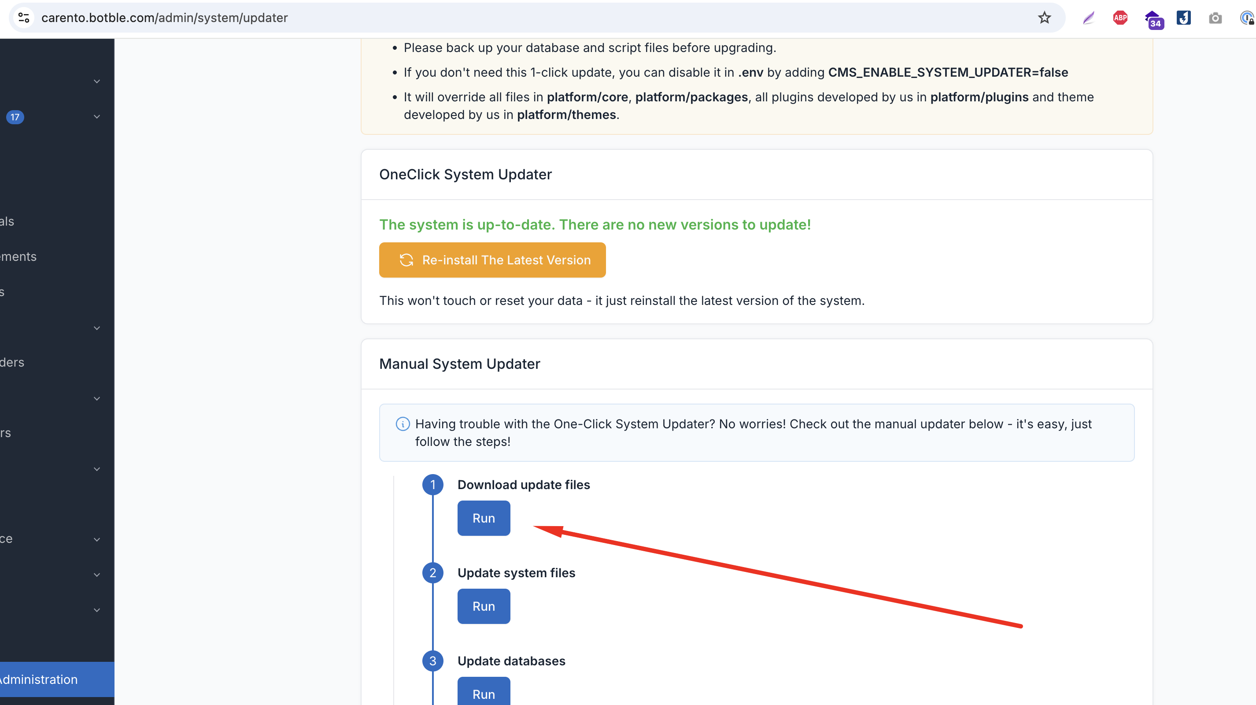
Task: Open the sidebar item ending in 'ements'
Action: click(57, 256)
